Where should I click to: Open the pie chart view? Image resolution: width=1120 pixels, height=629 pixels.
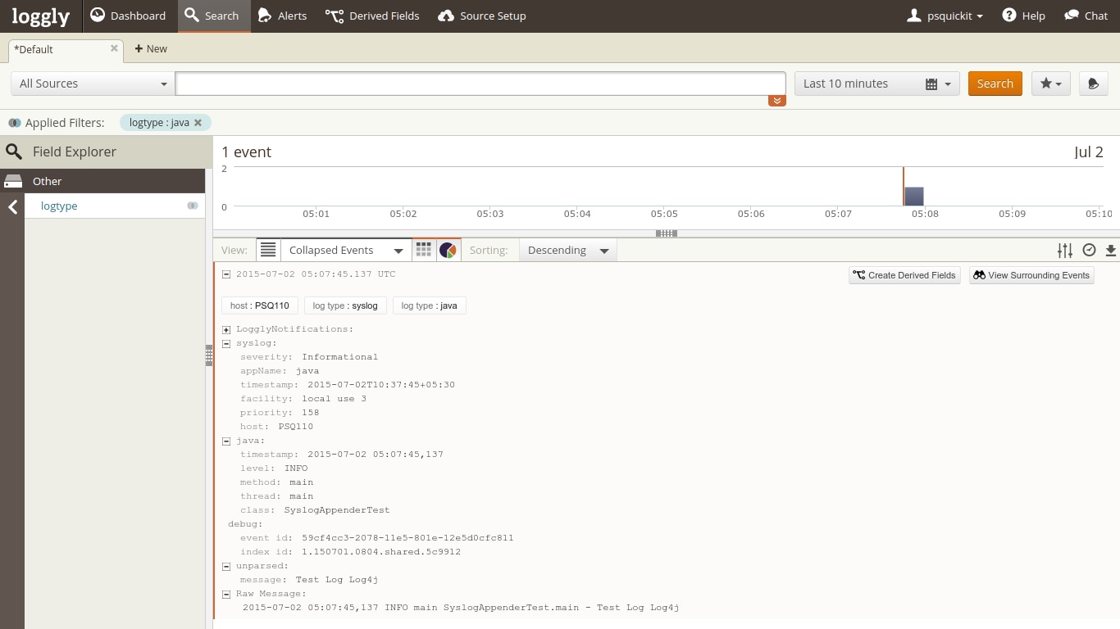[x=448, y=250]
